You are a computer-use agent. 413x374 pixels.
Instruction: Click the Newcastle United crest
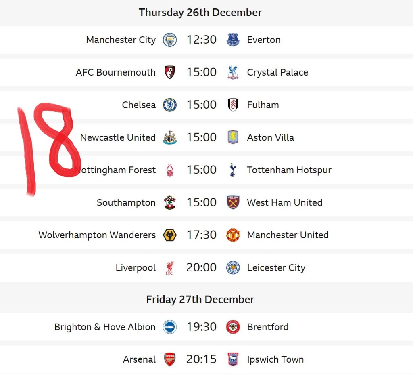[170, 137]
